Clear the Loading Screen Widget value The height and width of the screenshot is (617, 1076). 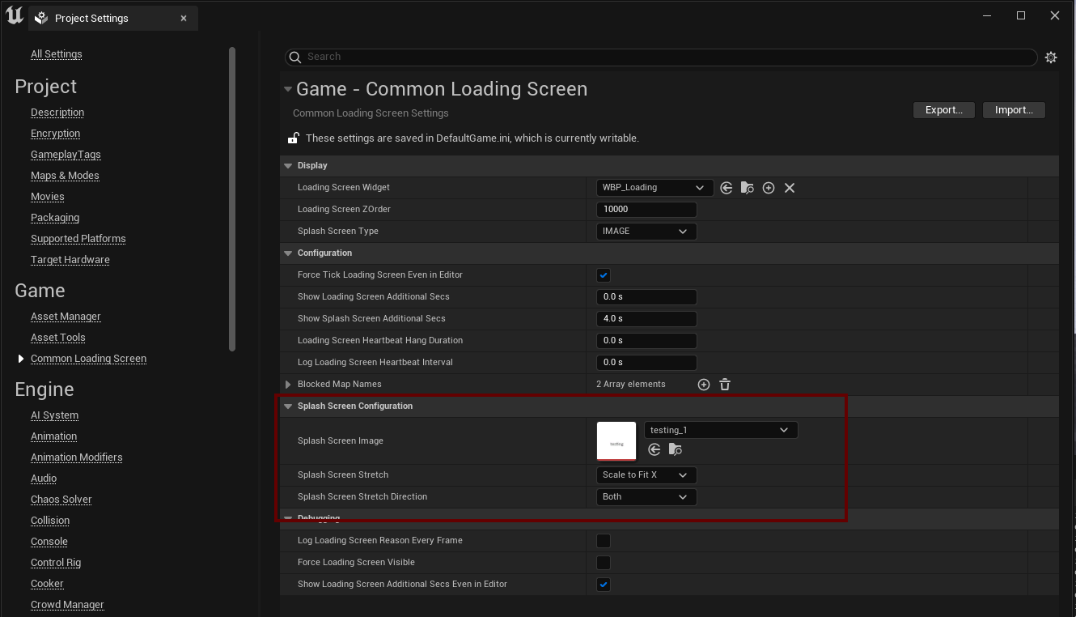pyautogui.click(x=790, y=188)
